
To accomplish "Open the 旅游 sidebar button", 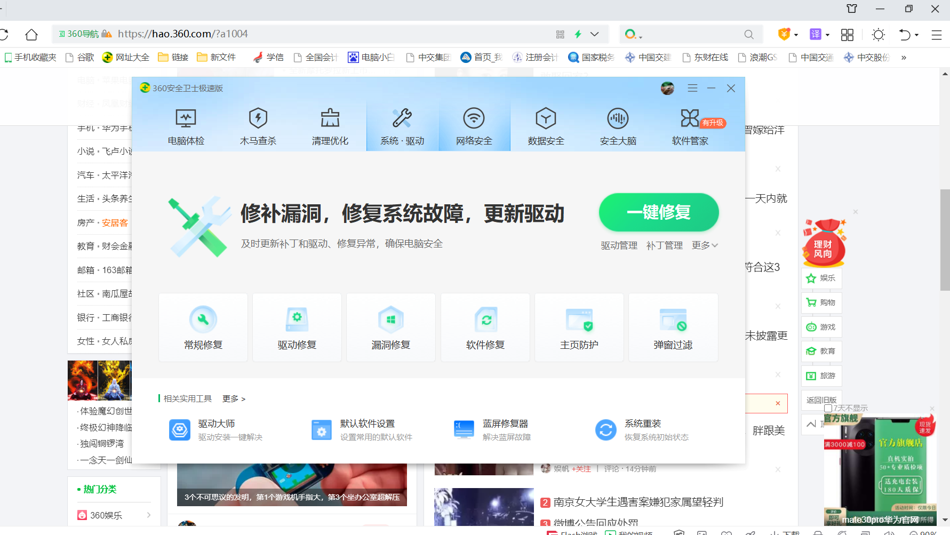I will (x=821, y=376).
